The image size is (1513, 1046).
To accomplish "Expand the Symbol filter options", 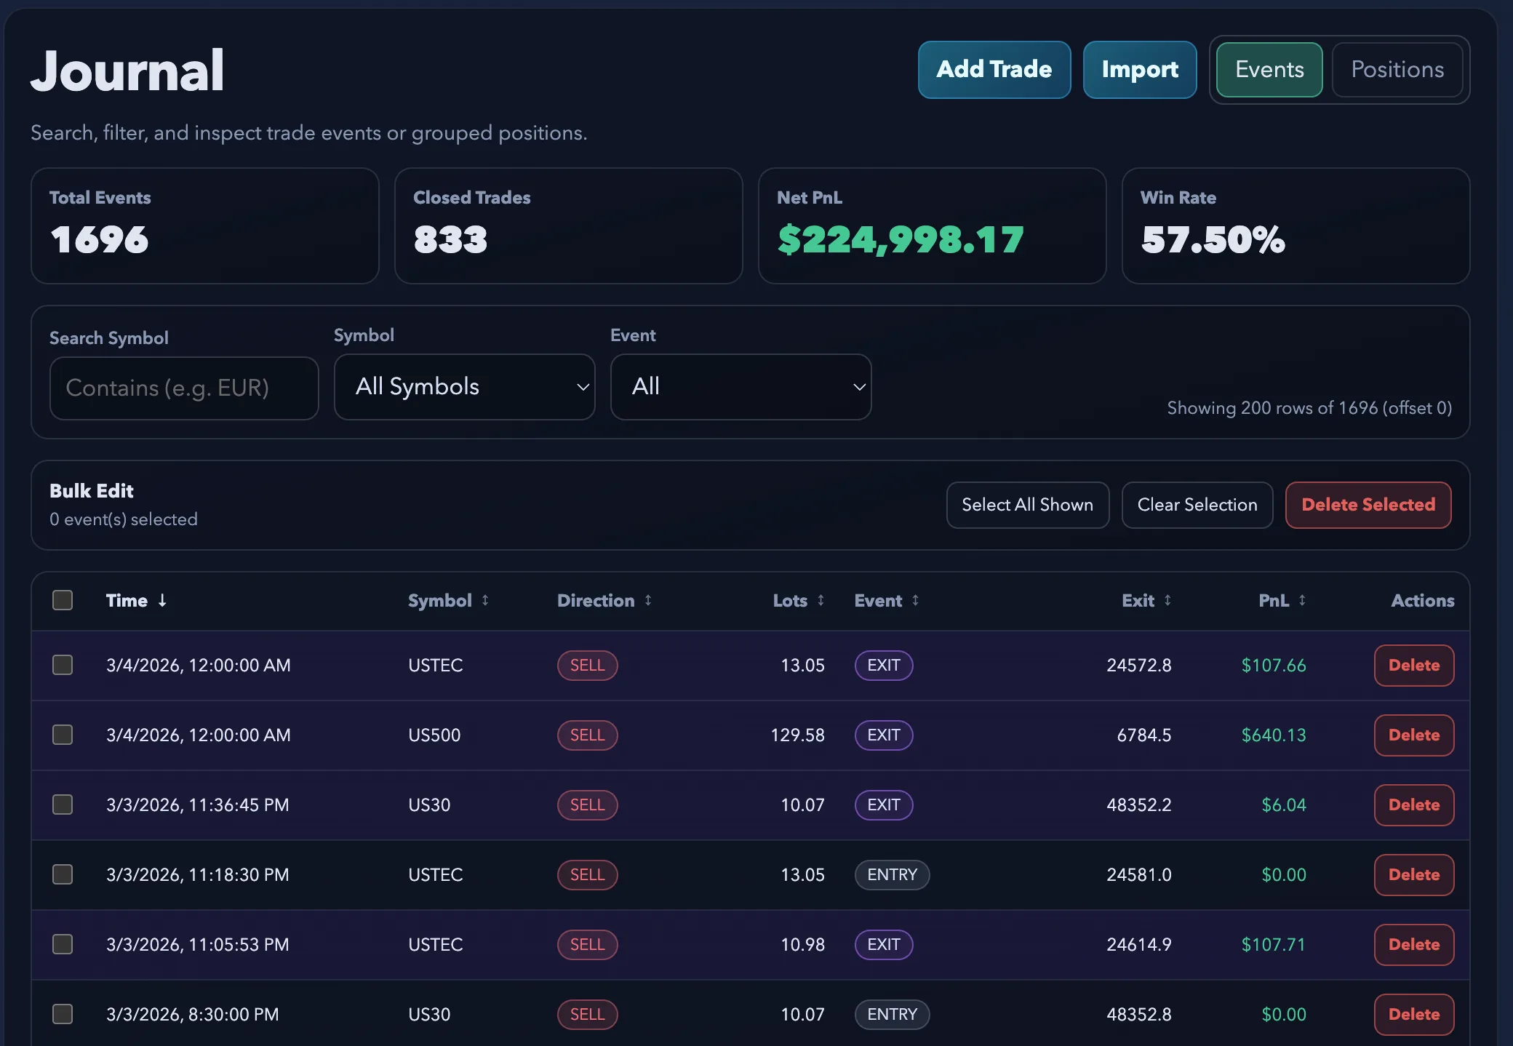I will click(x=464, y=386).
